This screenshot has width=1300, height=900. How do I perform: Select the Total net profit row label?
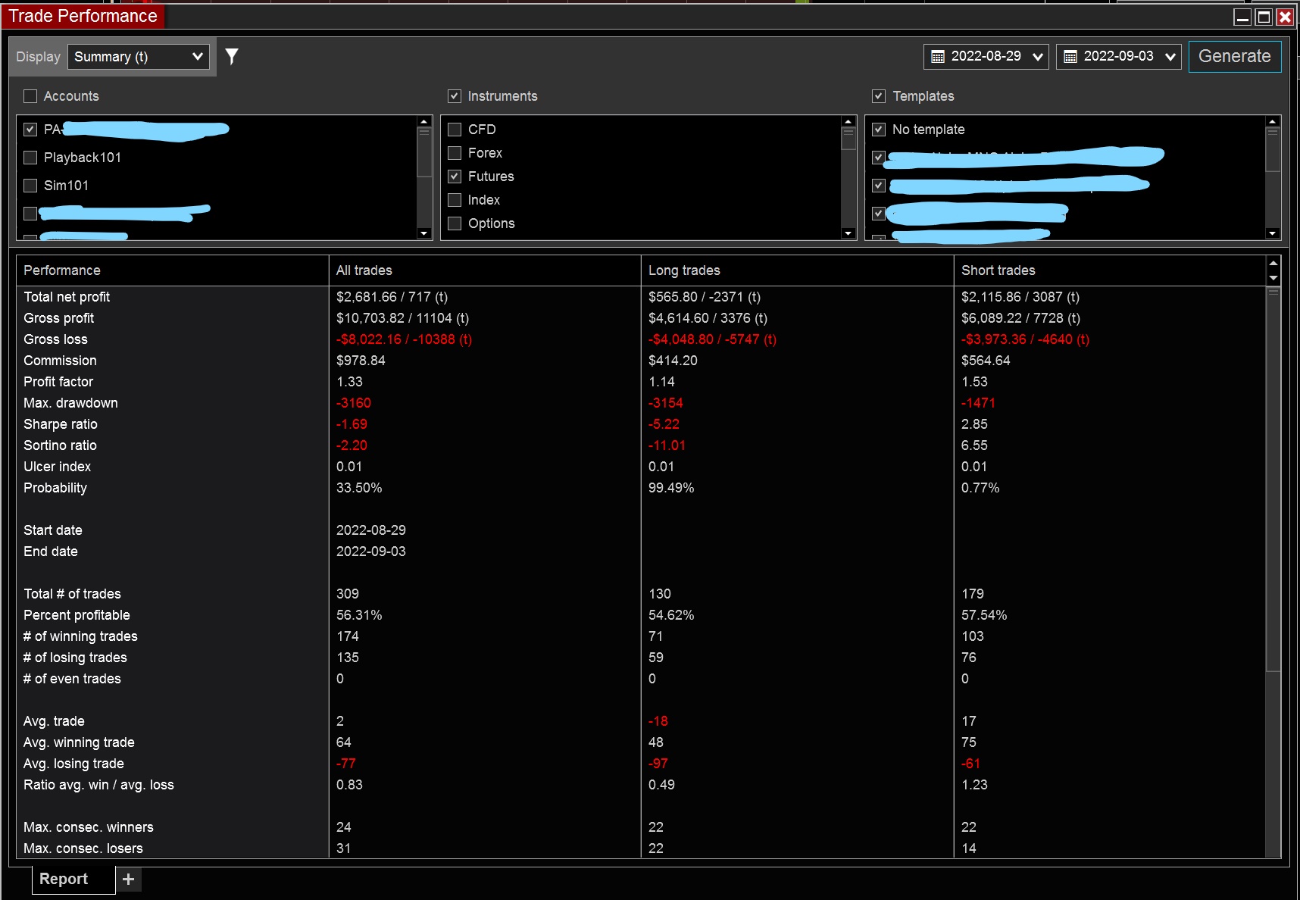click(x=67, y=297)
